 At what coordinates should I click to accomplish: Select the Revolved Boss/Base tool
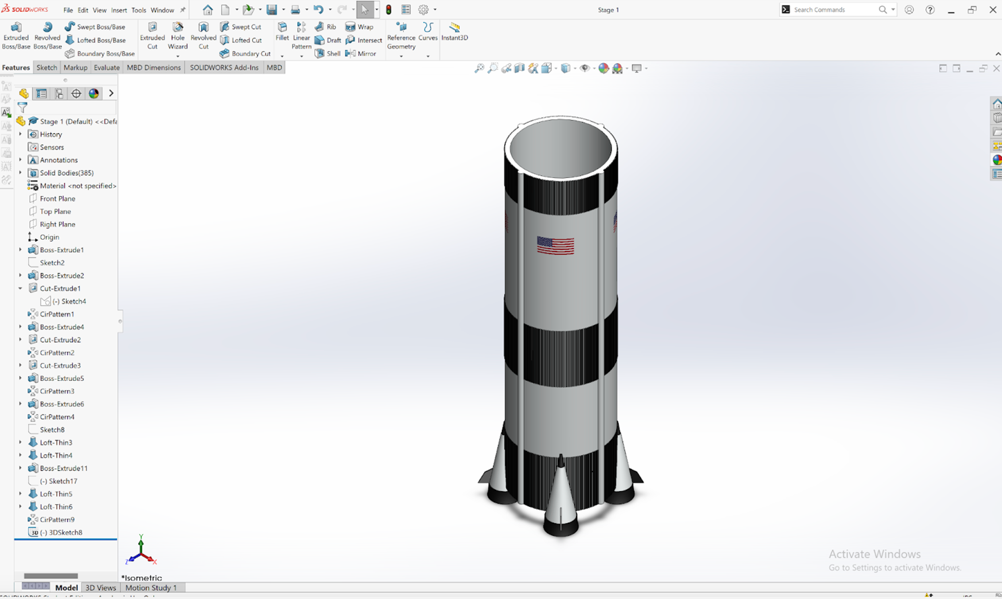(47, 36)
